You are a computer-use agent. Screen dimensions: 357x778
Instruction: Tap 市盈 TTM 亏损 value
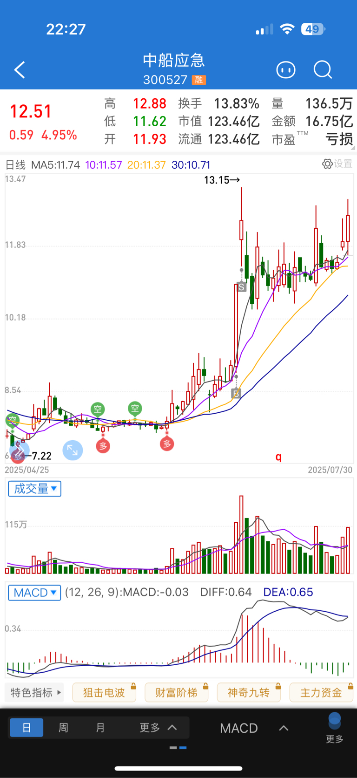tap(339, 139)
